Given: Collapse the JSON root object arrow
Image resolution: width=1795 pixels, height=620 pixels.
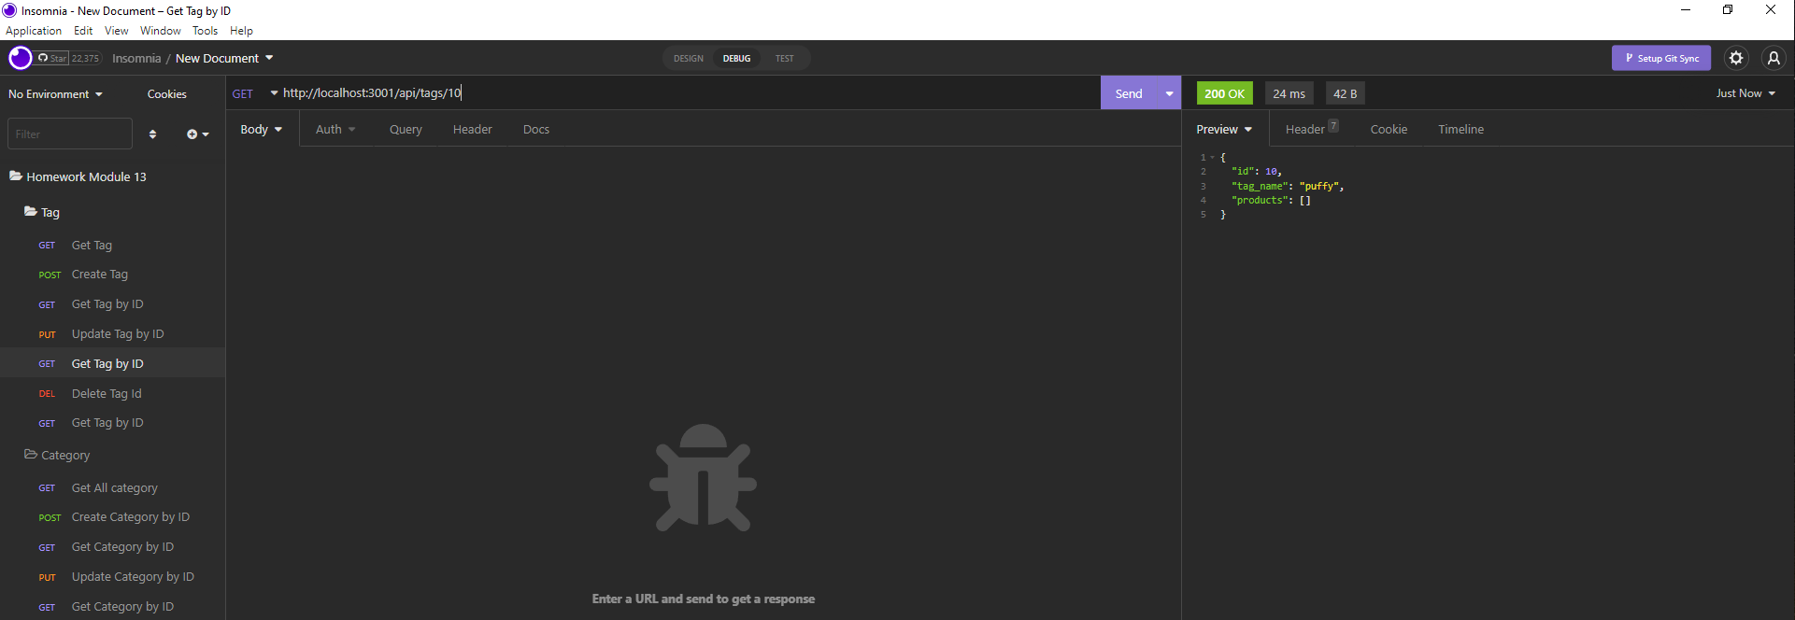Looking at the screenshot, I should click(x=1213, y=158).
